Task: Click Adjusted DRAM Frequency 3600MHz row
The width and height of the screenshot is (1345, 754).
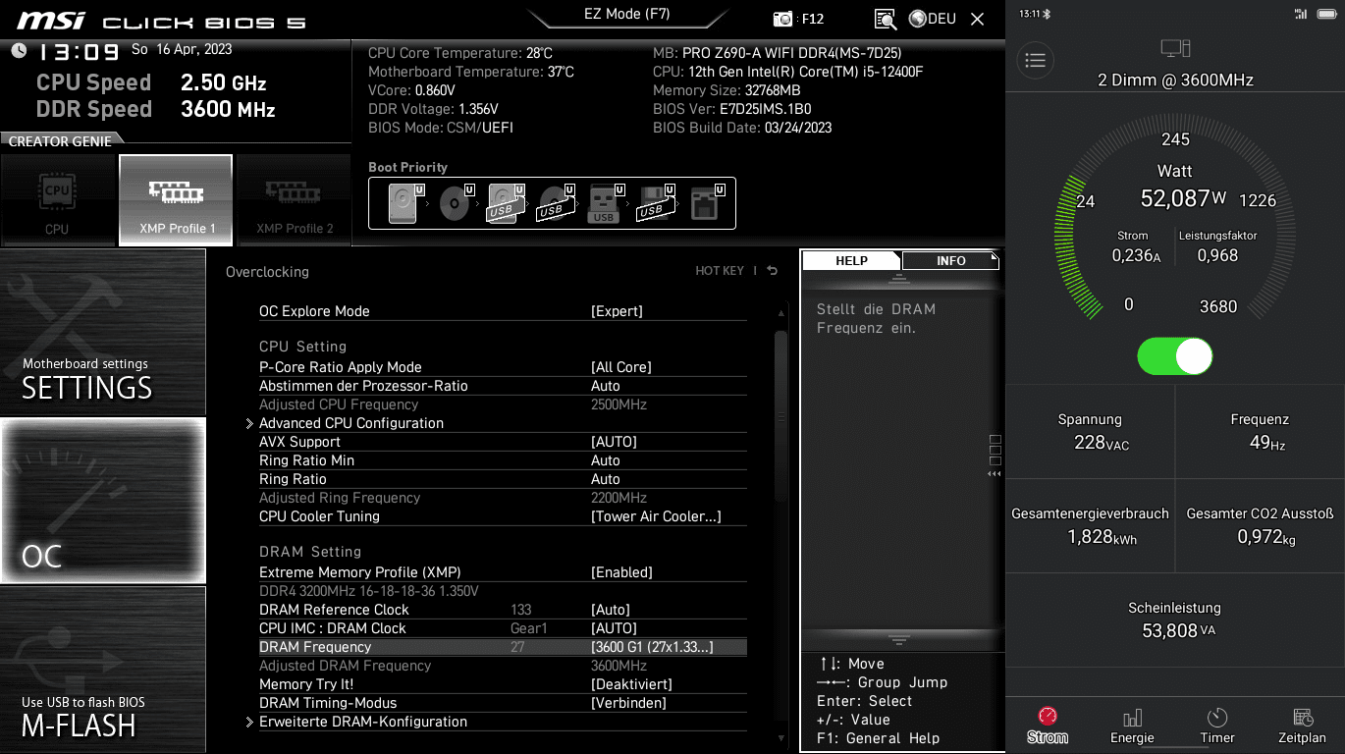Action: pos(503,666)
